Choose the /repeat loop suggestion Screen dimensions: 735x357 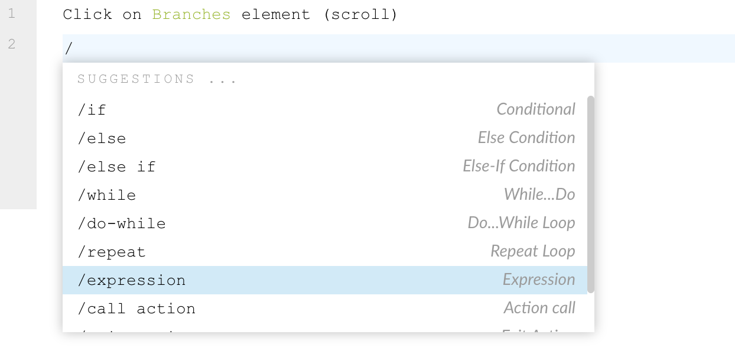(325, 252)
